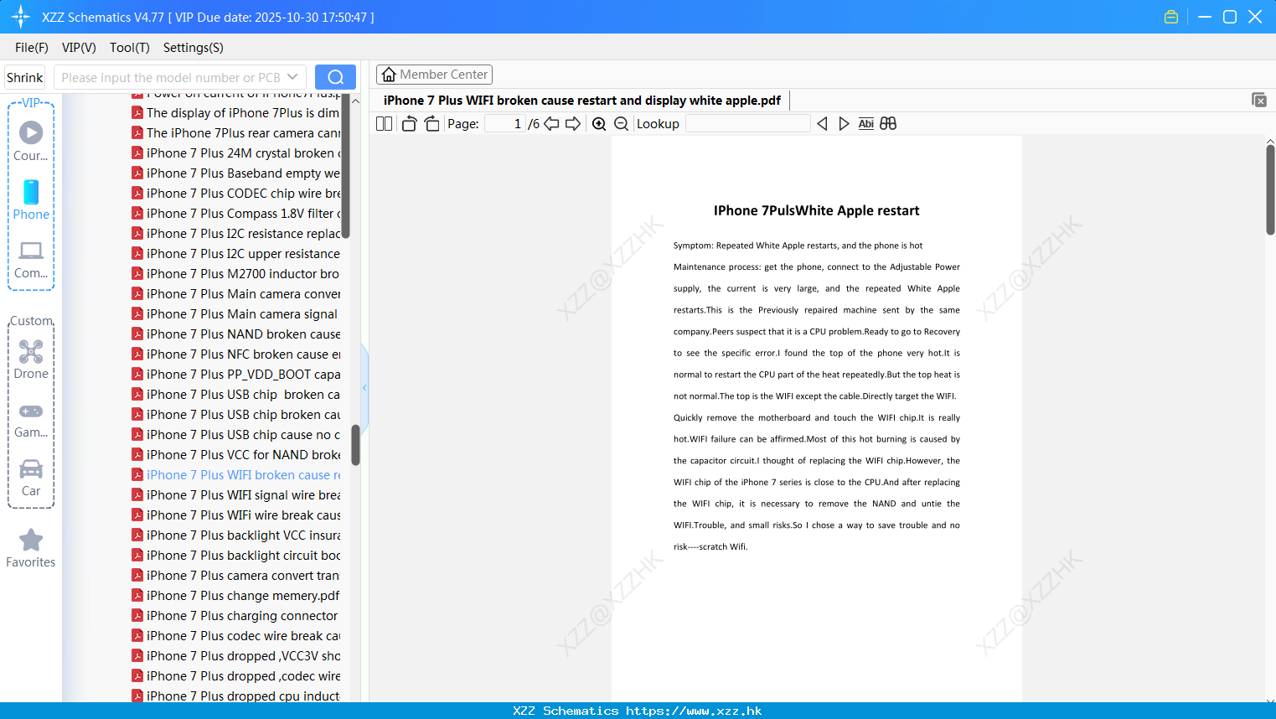This screenshot has height=719, width=1276.
Task: Collapse the file list panel with the splitter arrow
Action: [364, 388]
